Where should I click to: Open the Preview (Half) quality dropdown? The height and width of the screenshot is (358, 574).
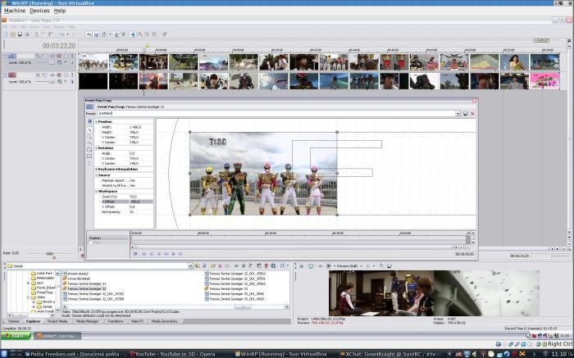click(x=348, y=266)
